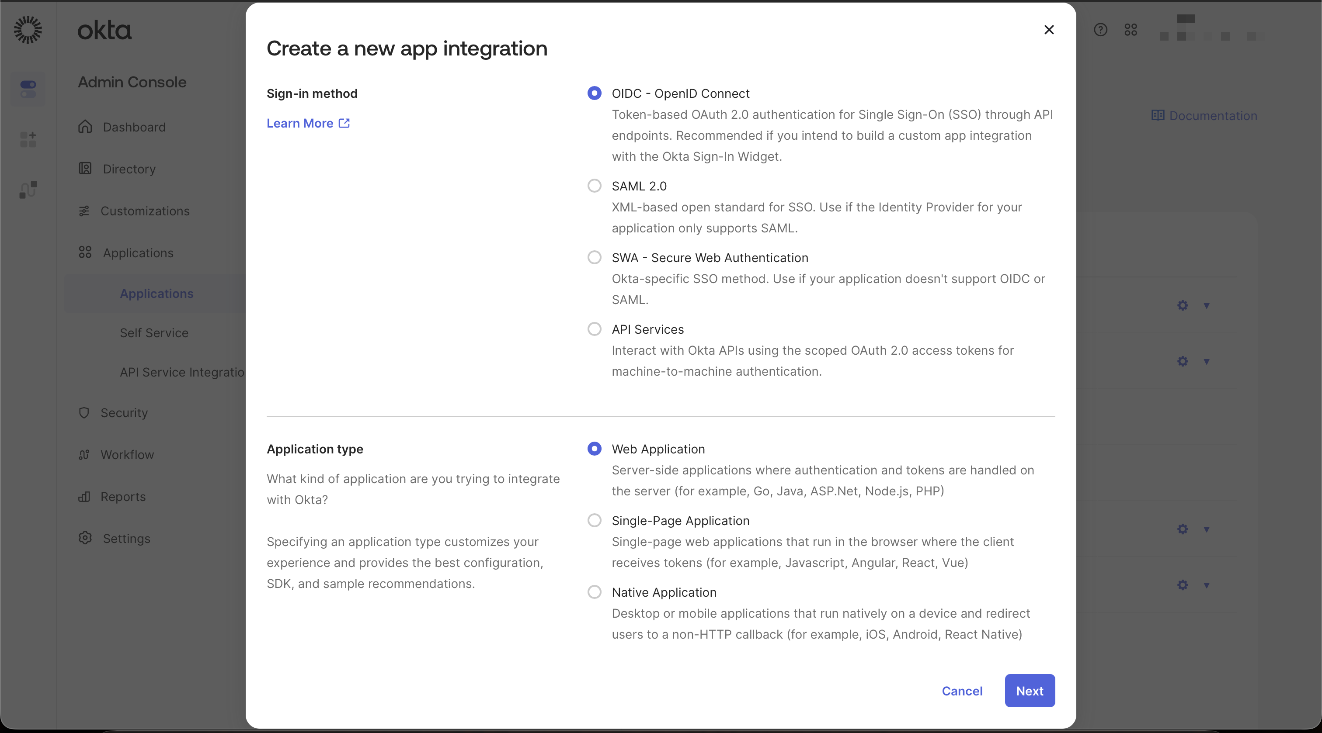The image size is (1322, 733).
Task: Open API Service Integrations sub-item
Action: tap(182, 372)
